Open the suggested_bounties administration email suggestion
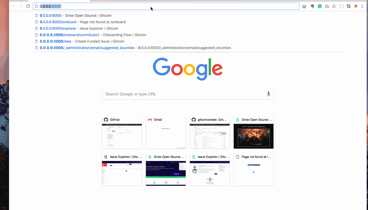The image size is (368, 210). (x=188, y=48)
